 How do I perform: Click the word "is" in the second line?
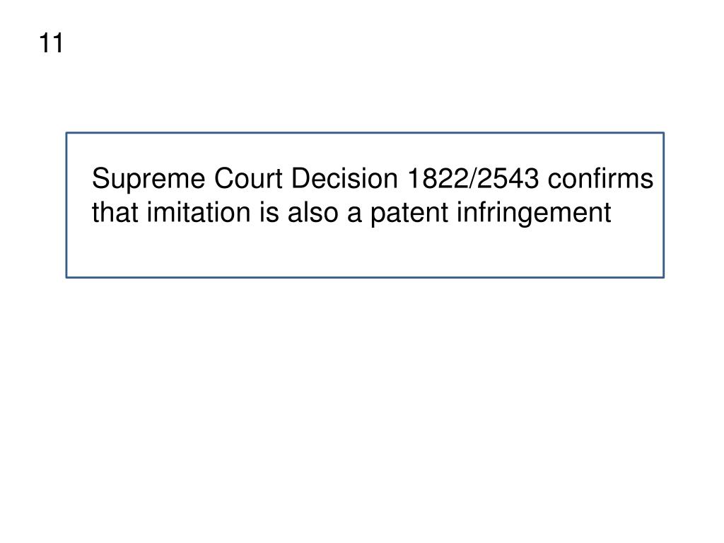click(x=269, y=212)
